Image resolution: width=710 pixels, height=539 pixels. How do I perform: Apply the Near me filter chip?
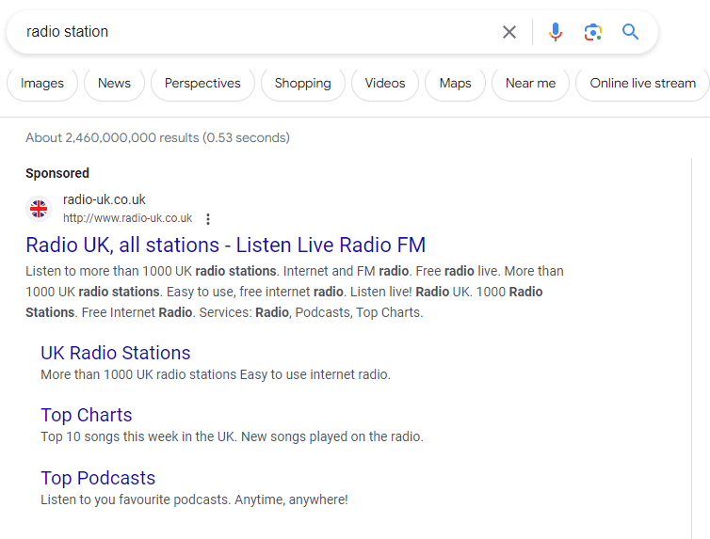tap(531, 84)
